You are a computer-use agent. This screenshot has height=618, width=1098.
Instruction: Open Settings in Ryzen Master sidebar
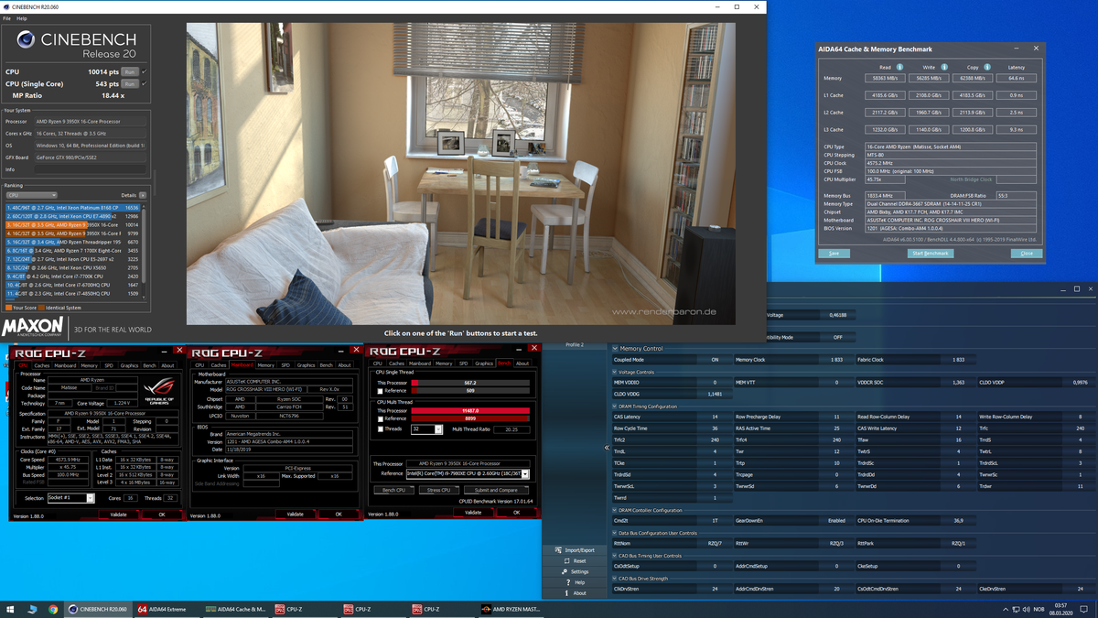574,572
